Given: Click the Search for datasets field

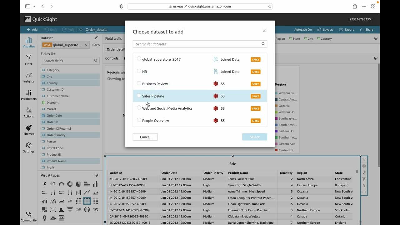Looking at the screenshot, I should pyautogui.click(x=200, y=44).
